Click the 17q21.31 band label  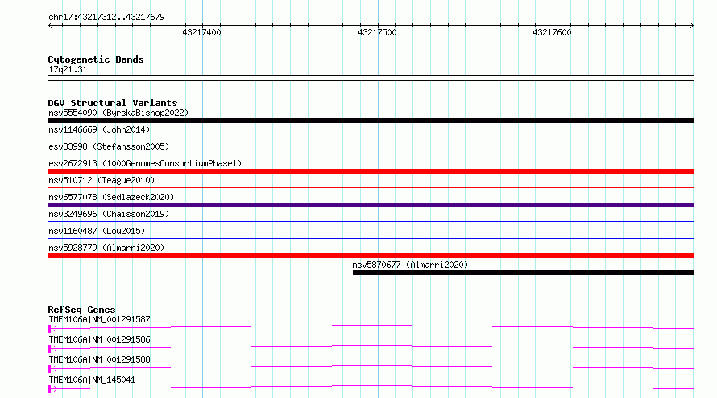[68, 69]
